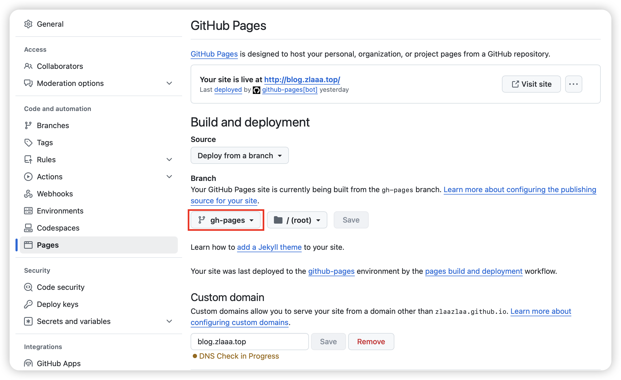Screen dimensions: 621x380
Task: Click the Codespaces icon
Action: pos(28,228)
